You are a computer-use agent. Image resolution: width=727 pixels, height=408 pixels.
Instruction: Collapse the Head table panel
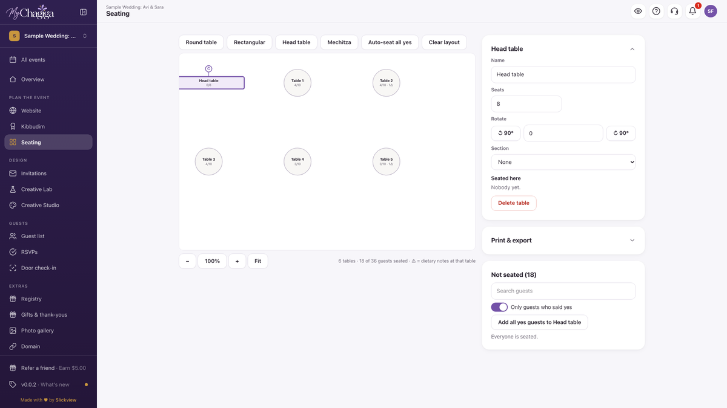coord(632,49)
